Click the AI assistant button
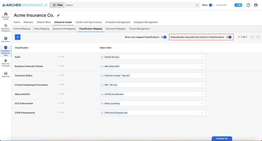 238,5
